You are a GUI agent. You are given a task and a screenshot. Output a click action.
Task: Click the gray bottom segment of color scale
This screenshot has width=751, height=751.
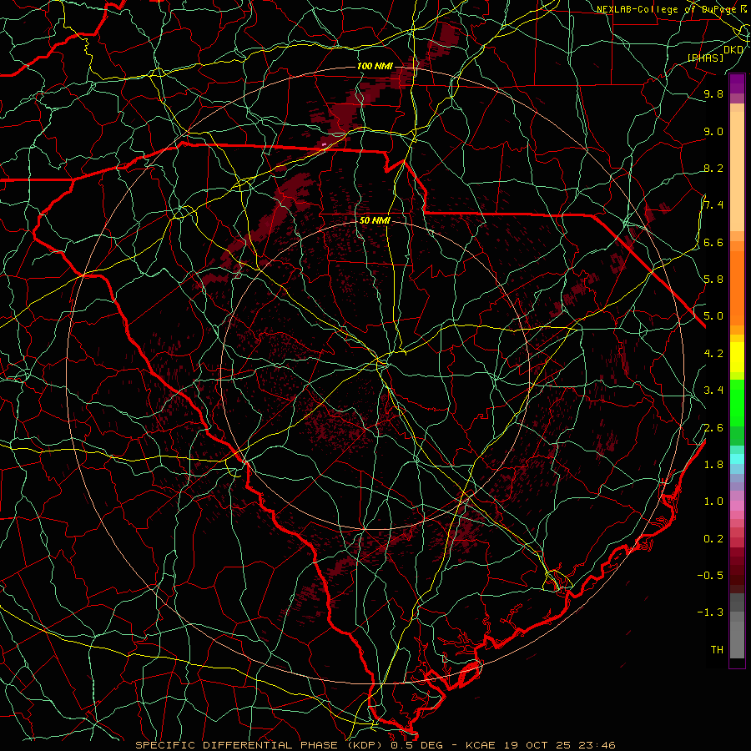(737, 642)
